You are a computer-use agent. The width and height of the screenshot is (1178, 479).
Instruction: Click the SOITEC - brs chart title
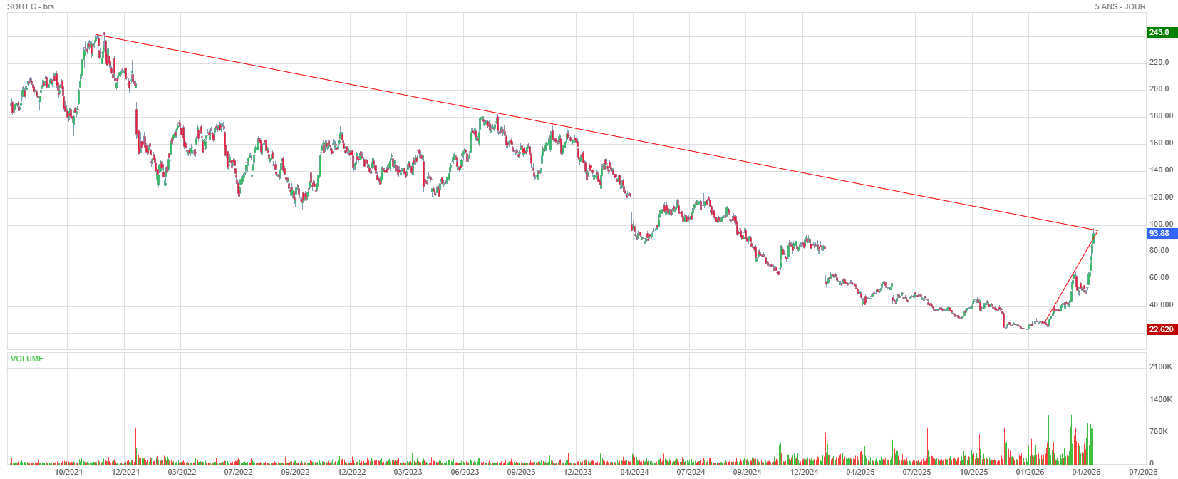[31, 6]
